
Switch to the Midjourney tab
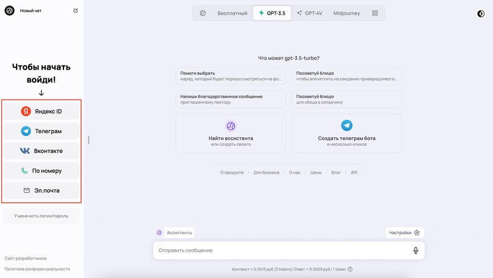tap(346, 13)
